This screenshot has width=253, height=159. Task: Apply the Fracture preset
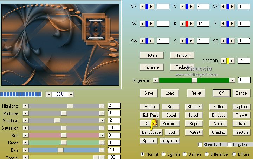[x=241, y=132]
